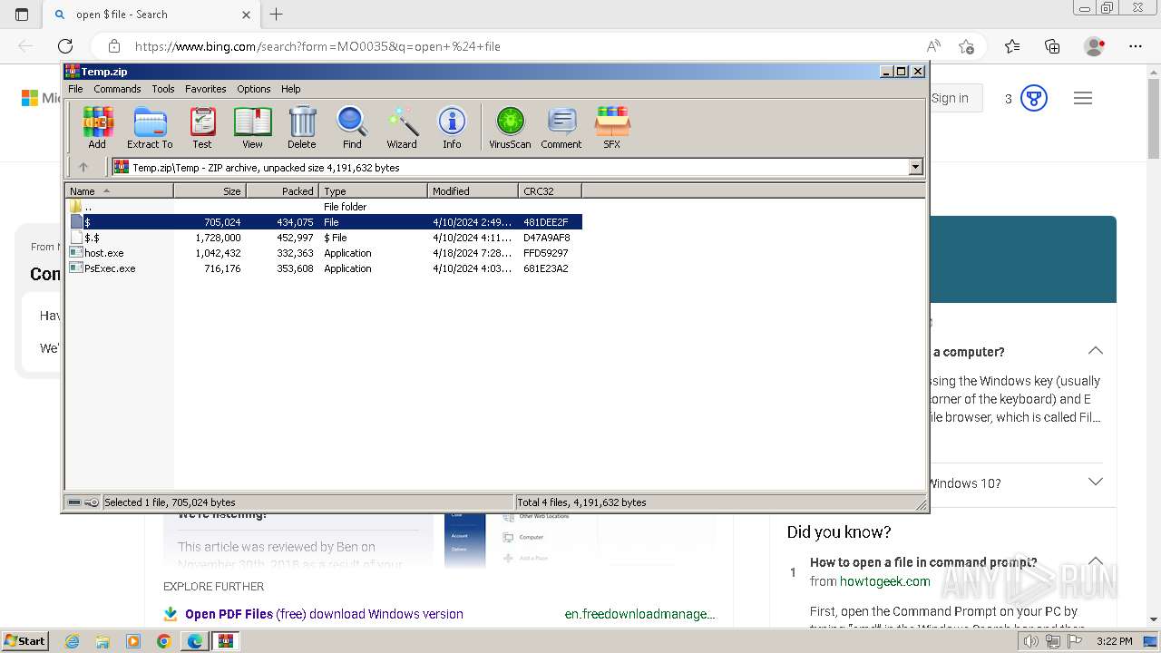Open the Options menu

pyautogui.click(x=254, y=89)
